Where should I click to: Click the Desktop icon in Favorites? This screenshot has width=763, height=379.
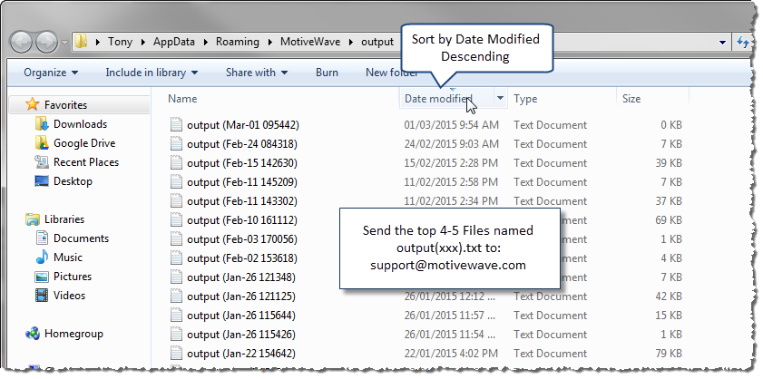[x=42, y=181]
